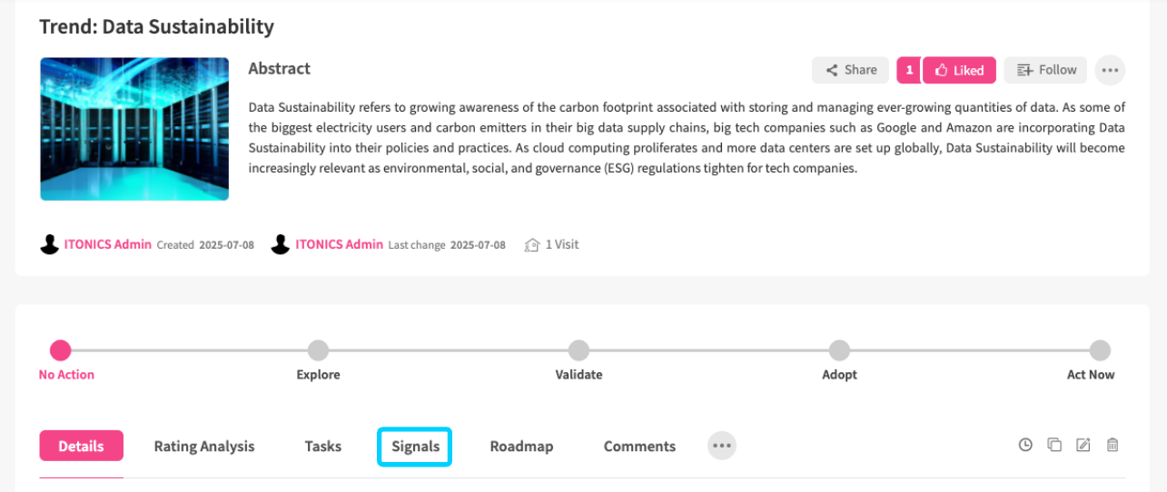Open the history clock icon
This screenshot has width=1167, height=492.
(x=1025, y=445)
